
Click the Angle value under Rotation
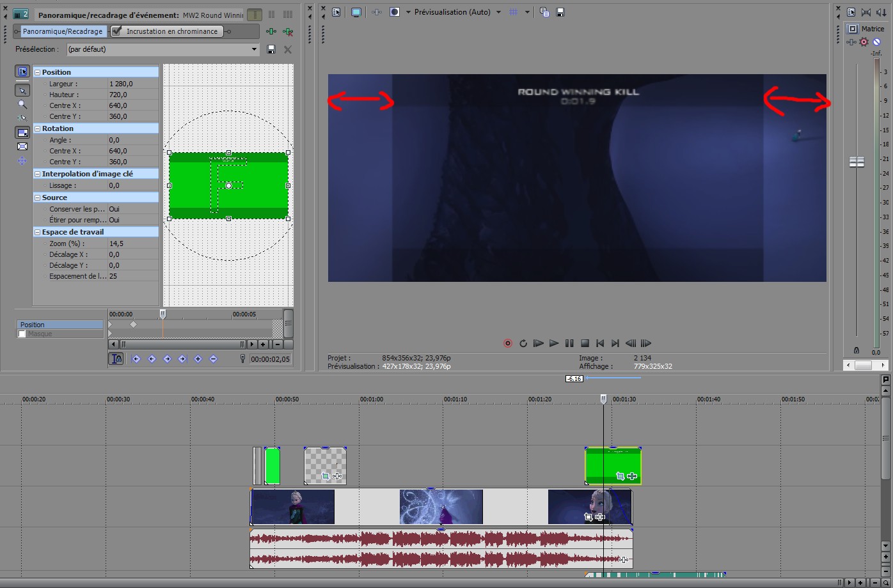point(133,140)
